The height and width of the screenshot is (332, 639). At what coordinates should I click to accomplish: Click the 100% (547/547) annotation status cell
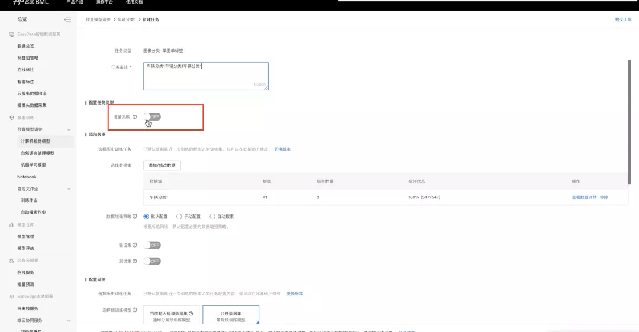coord(424,197)
